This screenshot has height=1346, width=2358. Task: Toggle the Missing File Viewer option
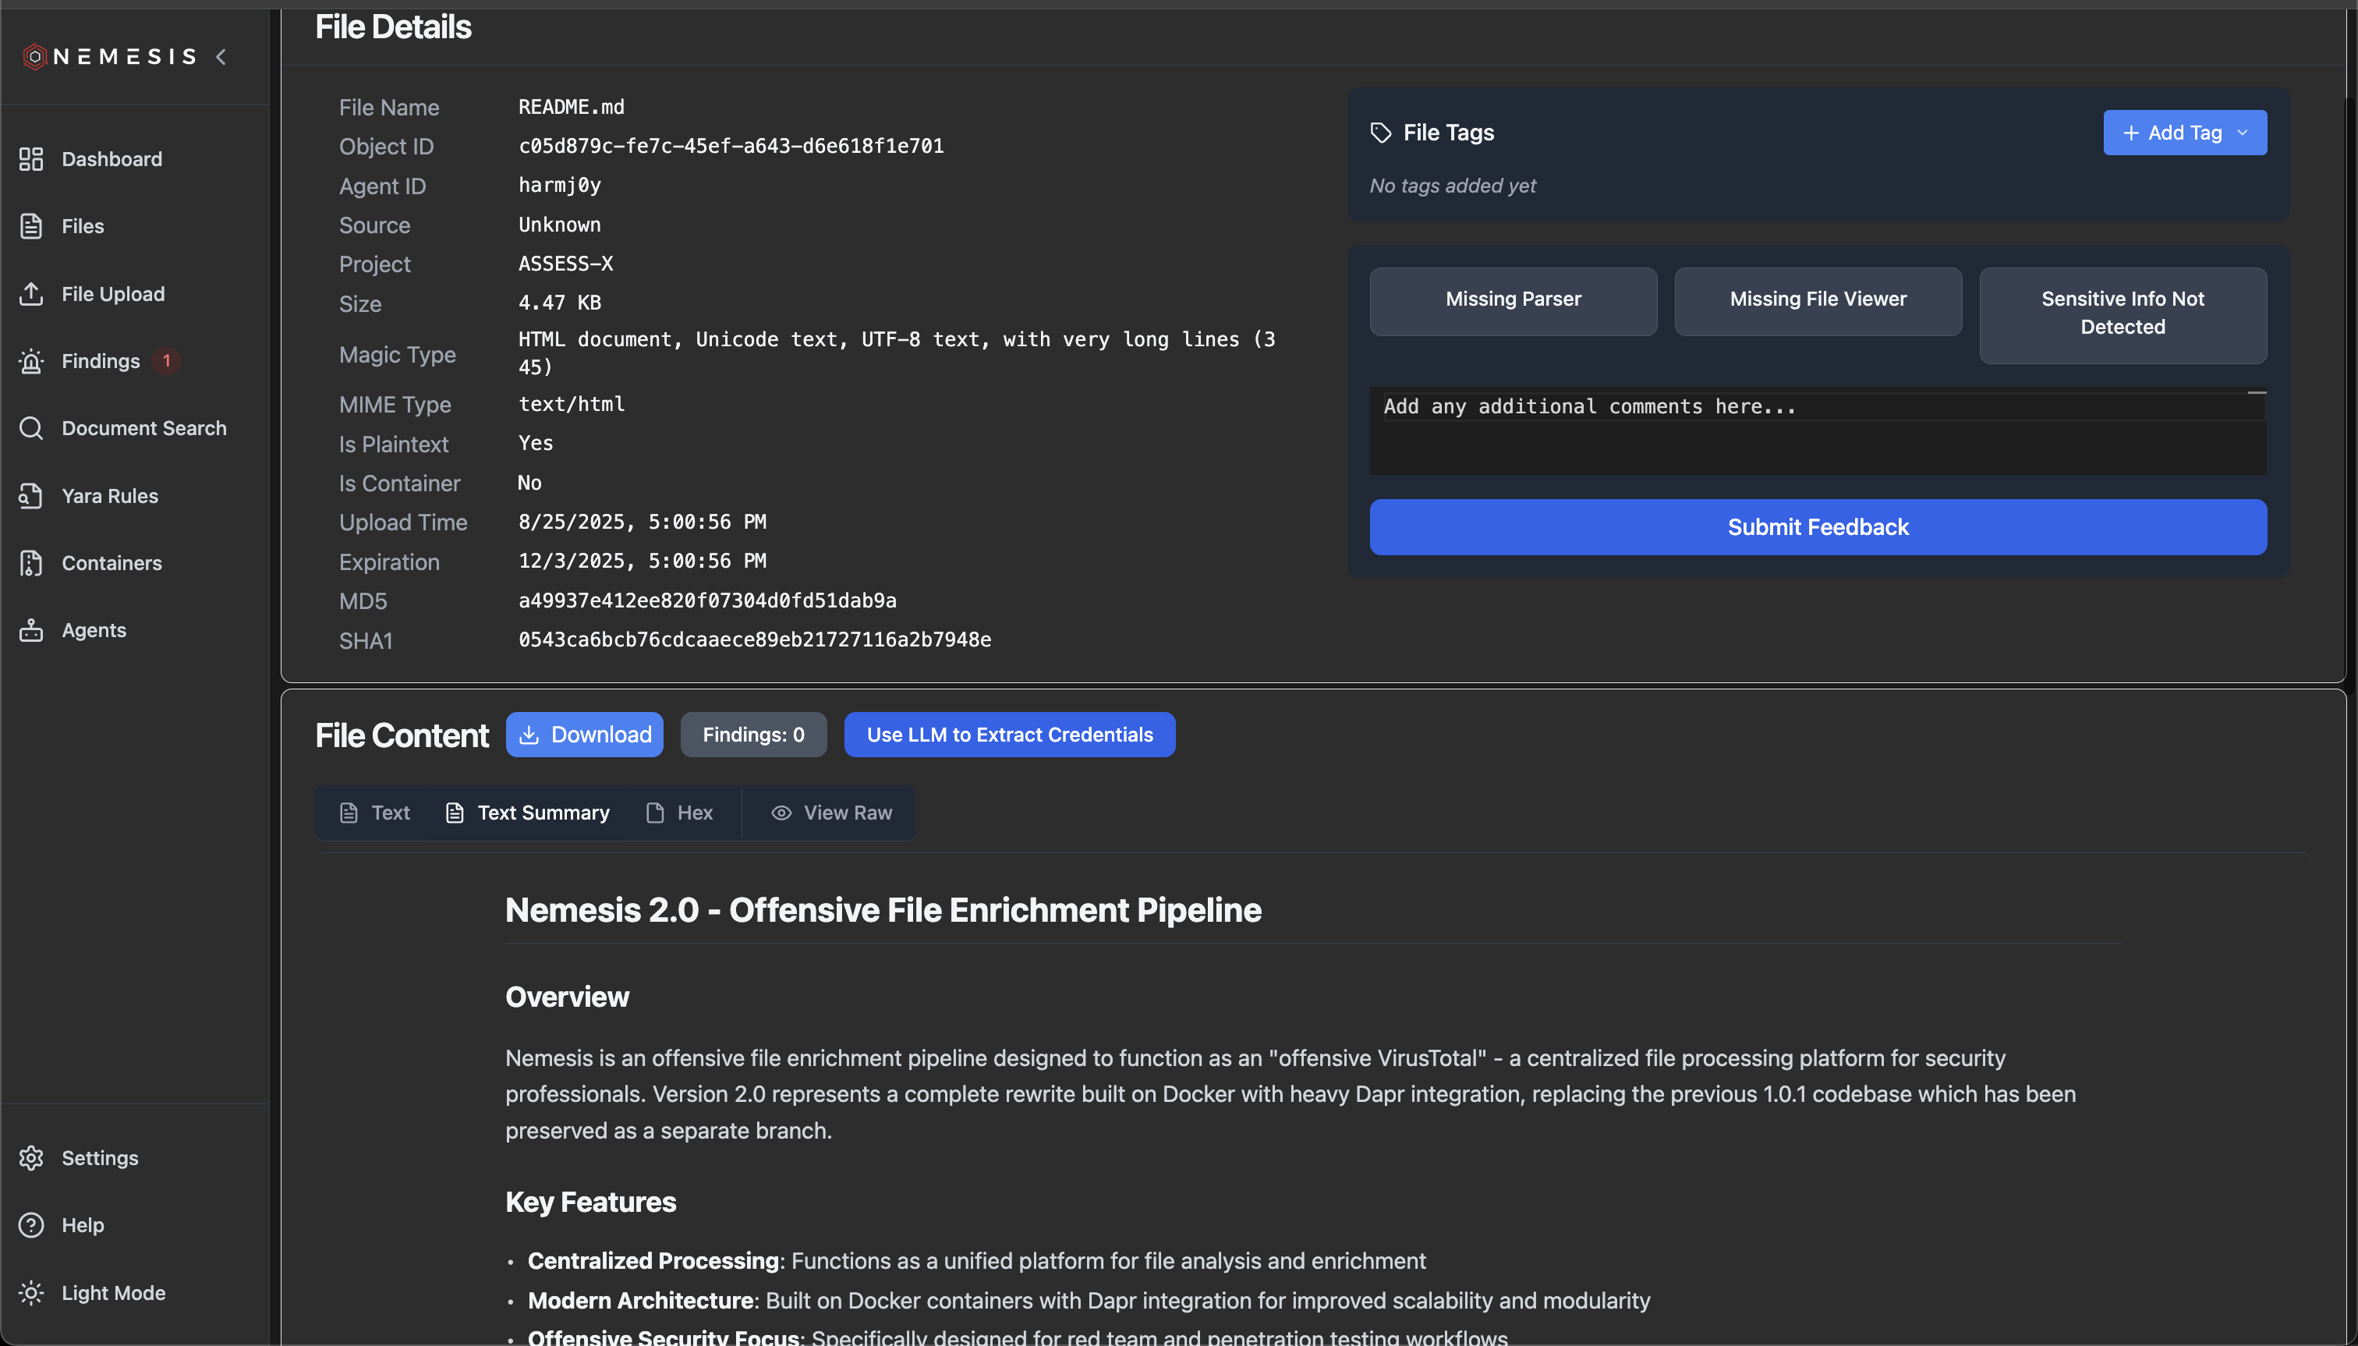(1818, 299)
